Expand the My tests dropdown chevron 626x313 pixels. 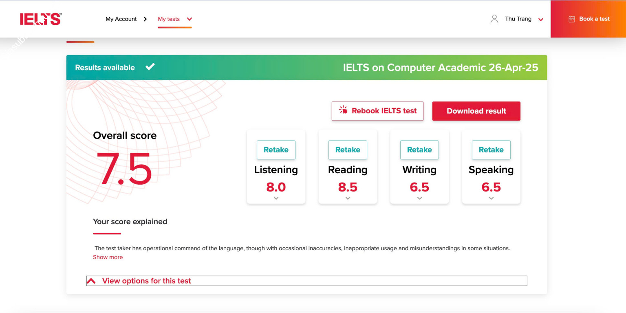[x=189, y=19]
